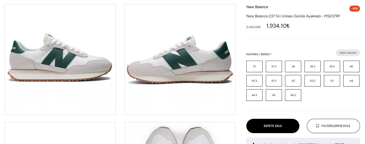Select shoe size 38.5

(x=312, y=66)
